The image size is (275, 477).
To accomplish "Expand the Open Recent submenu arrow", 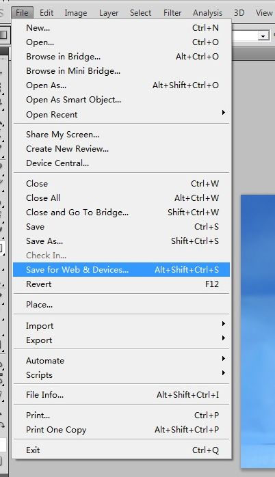I will tap(224, 113).
